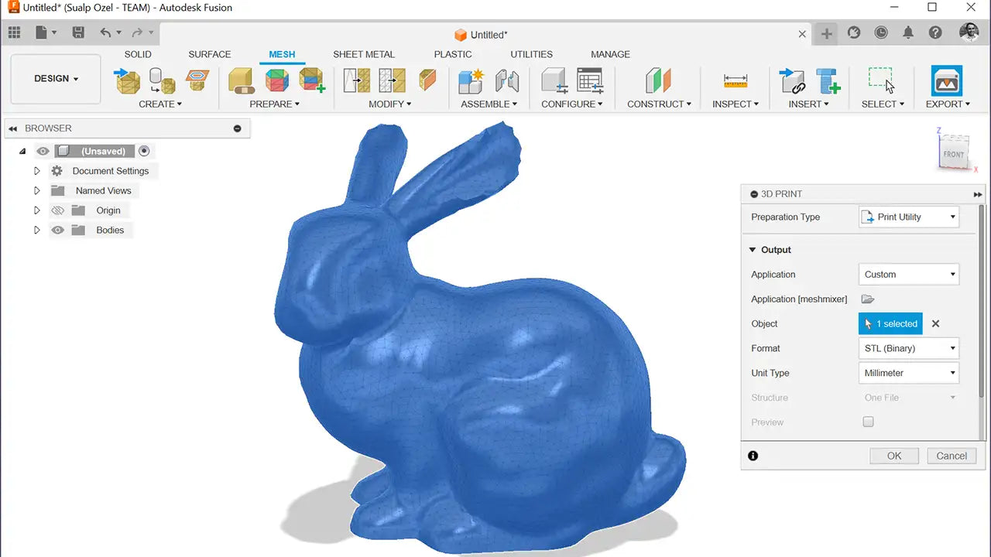
Task: Open the Preparation Type dropdown
Action: click(909, 217)
